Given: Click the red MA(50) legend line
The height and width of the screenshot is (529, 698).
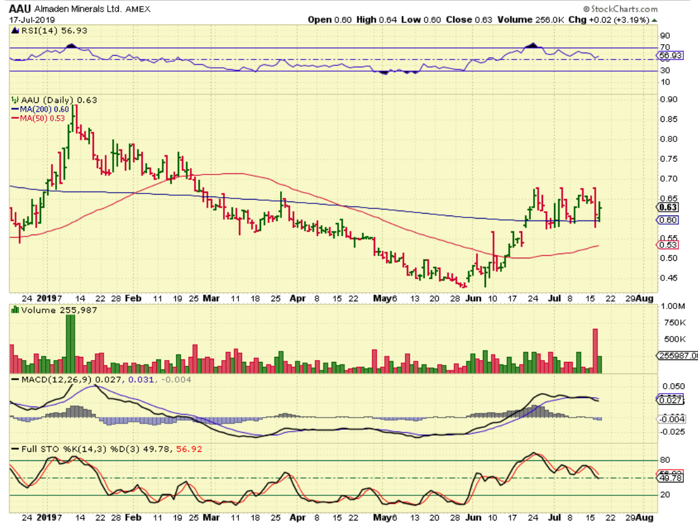Looking at the screenshot, I should (x=15, y=117).
